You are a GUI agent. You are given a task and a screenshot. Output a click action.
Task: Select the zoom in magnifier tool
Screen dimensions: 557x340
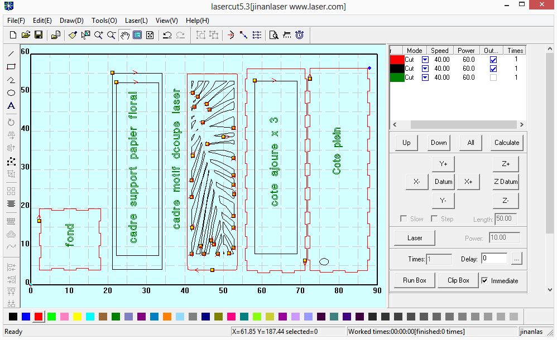point(98,35)
